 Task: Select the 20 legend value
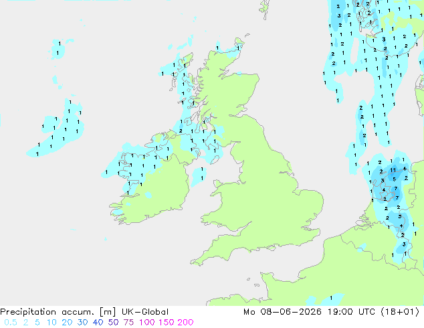click(x=67, y=323)
